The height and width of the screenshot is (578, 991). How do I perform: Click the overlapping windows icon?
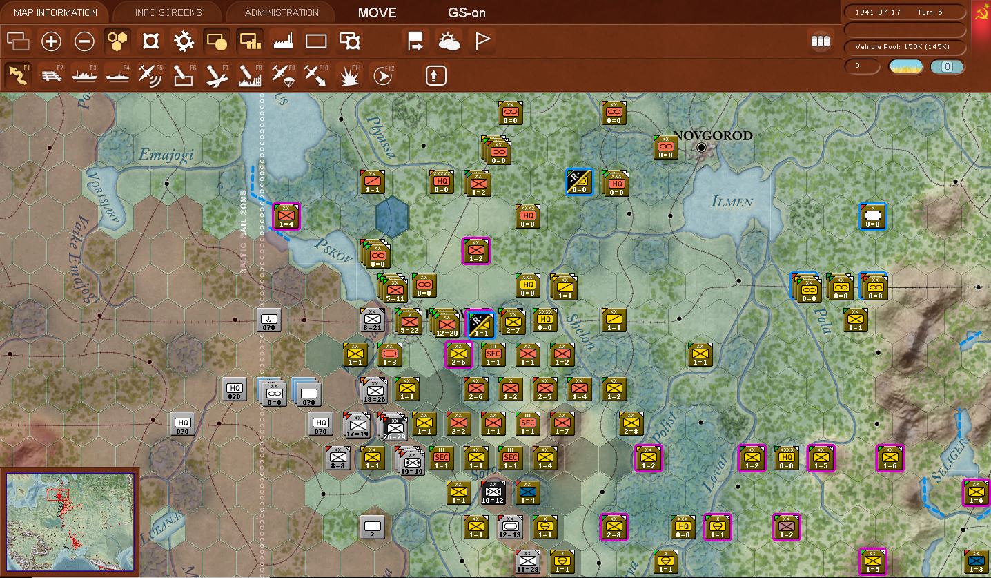(17, 41)
